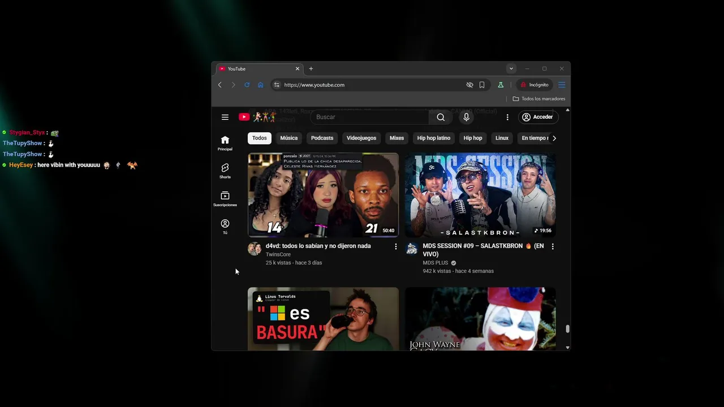Open the browser home page icon
Viewport: 724px width, 407px height.
[260, 85]
